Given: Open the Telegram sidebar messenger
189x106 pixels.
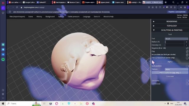Looking at the screenshot, I should coord(3,49).
